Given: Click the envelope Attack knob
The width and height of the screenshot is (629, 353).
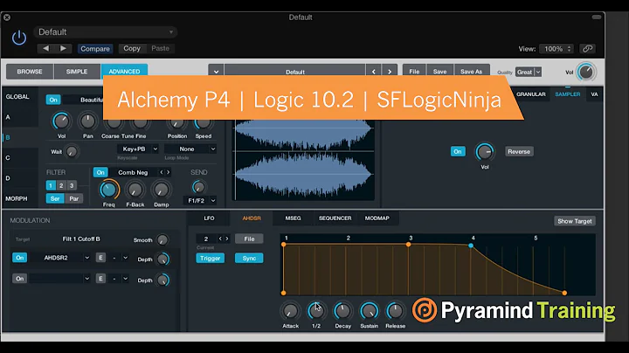Looking at the screenshot, I should [x=290, y=311].
